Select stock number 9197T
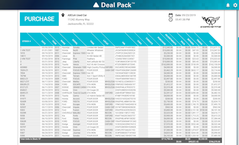Screen dimensions: 239x145 click(23, 99)
